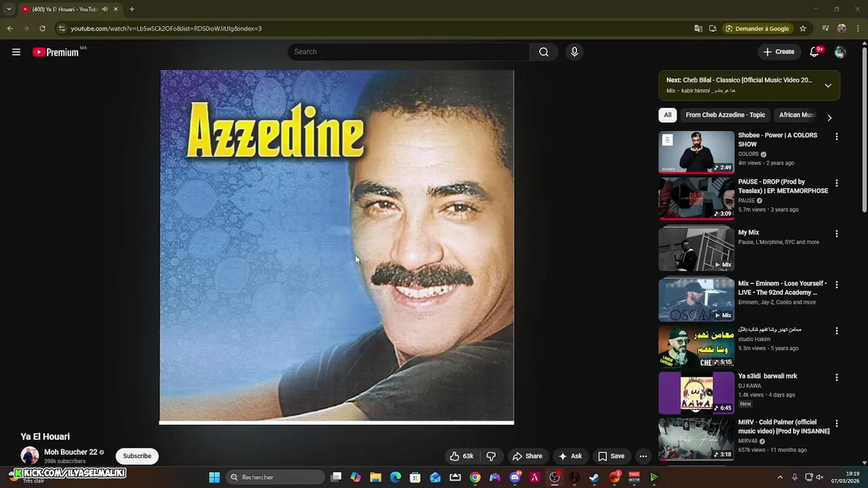Open options for Ya s3idi barwali mrk
Image resolution: width=868 pixels, height=488 pixels.
[x=836, y=377]
